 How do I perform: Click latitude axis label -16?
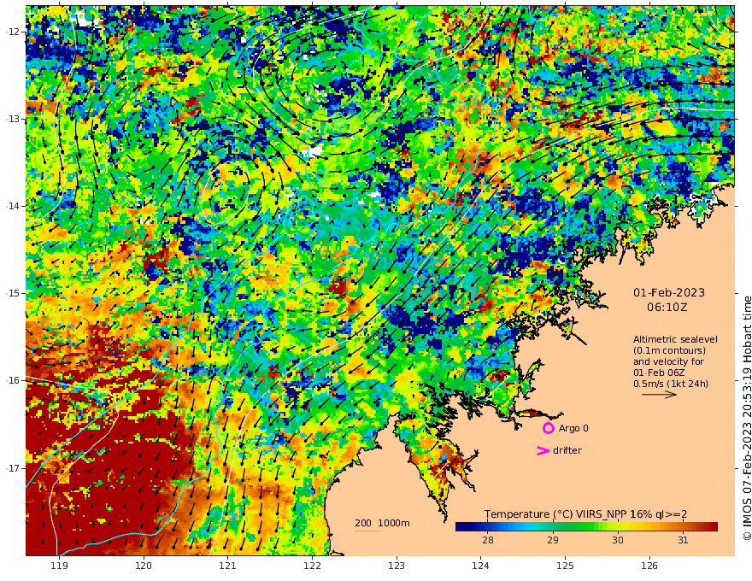[13, 380]
